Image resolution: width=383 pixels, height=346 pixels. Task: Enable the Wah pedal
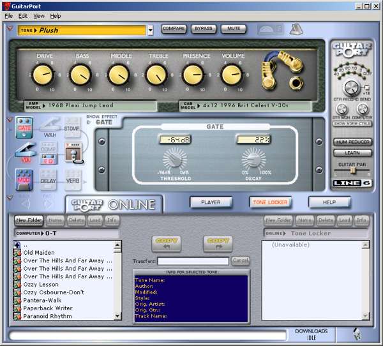point(50,128)
